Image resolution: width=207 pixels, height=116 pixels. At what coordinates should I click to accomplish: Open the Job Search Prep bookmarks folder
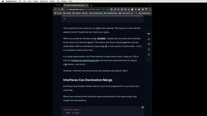[x=96, y=13]
